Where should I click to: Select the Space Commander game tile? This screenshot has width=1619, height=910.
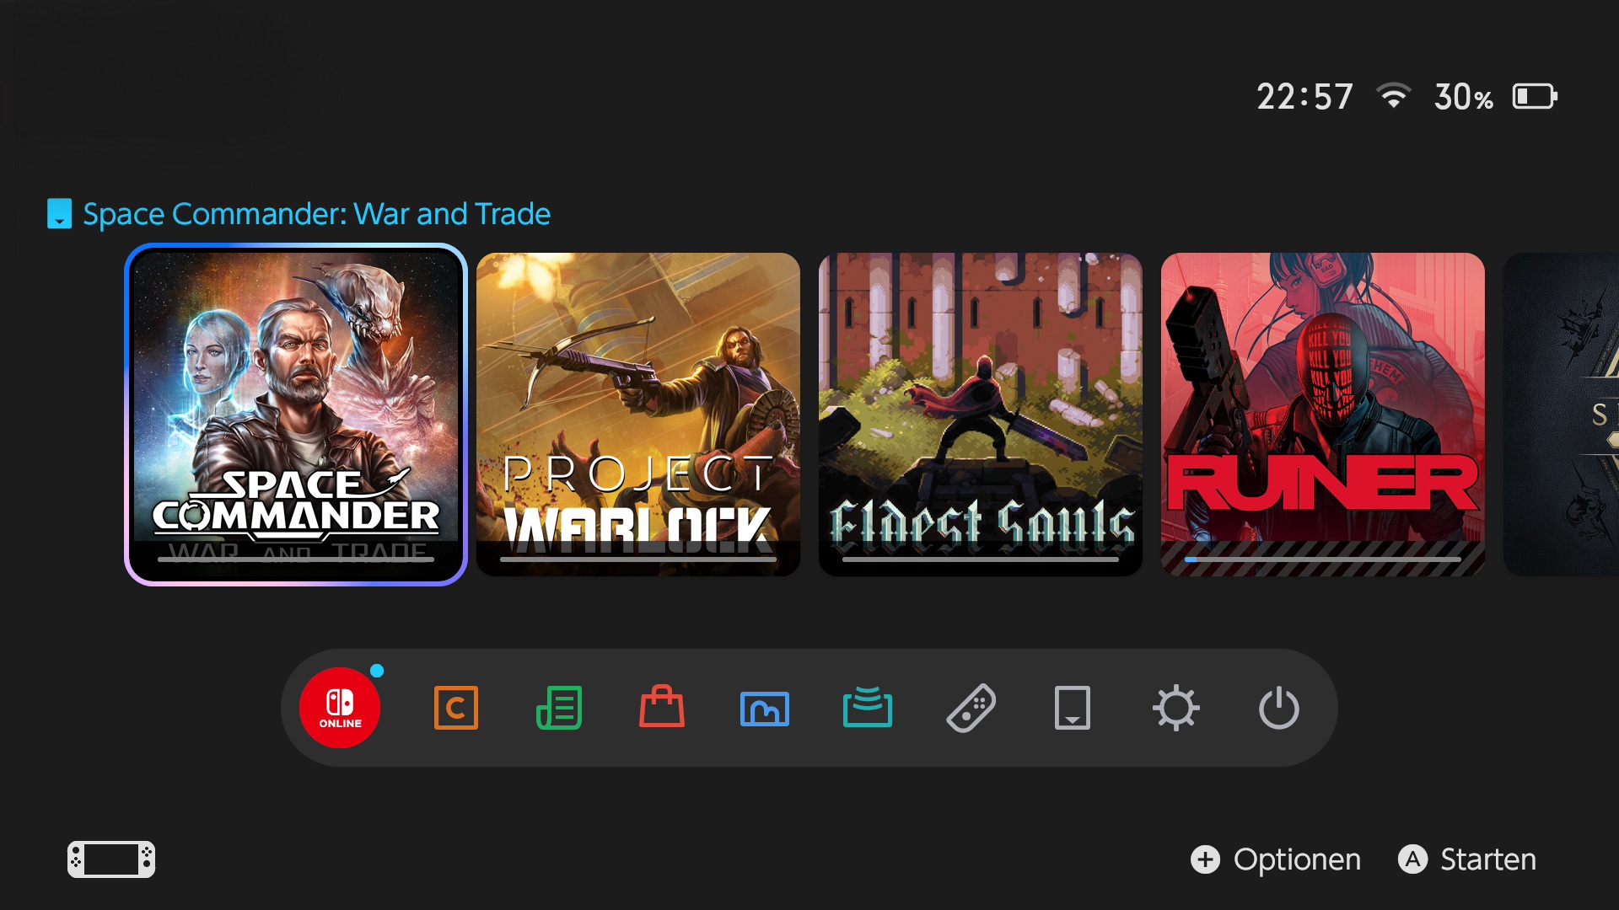click(x=296, y=415)
